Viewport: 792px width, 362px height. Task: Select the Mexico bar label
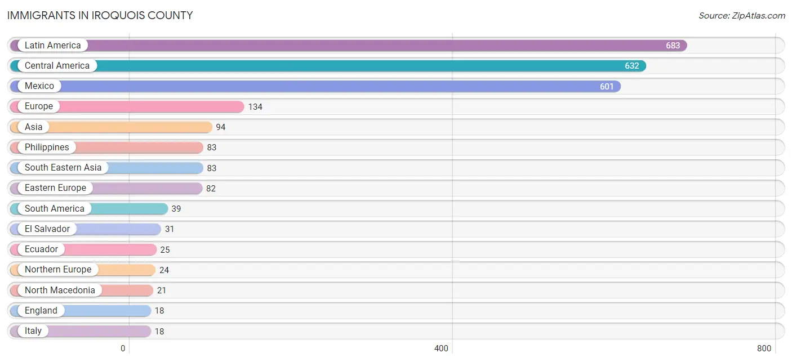(x=39, y=86)
